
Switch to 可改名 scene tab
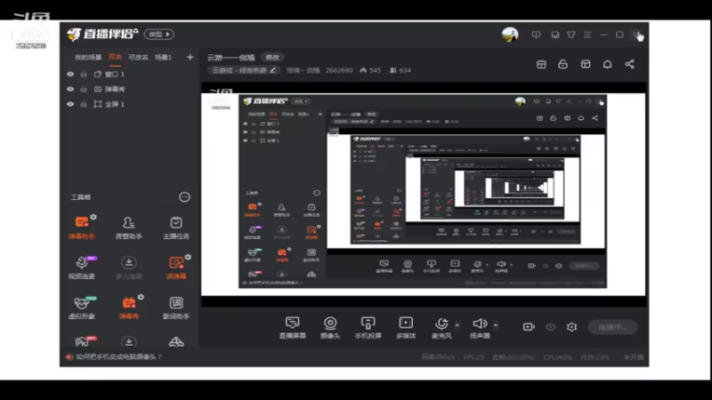[x=138, y=58]
